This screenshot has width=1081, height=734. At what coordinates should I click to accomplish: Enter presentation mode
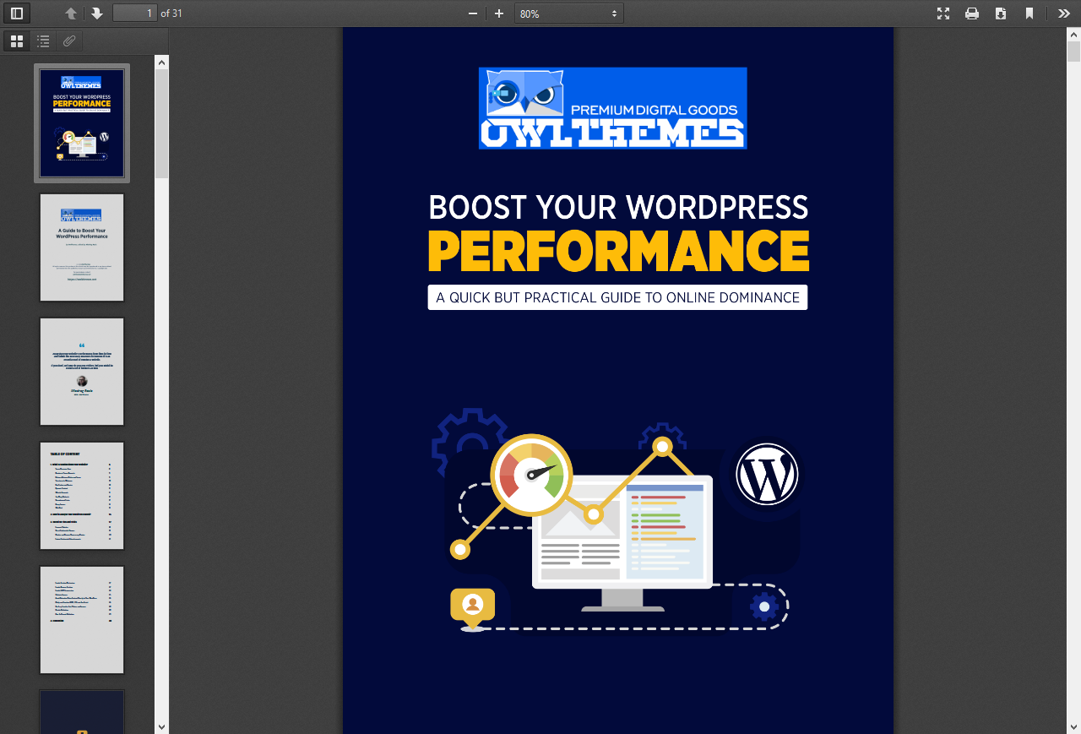(943, 13)
